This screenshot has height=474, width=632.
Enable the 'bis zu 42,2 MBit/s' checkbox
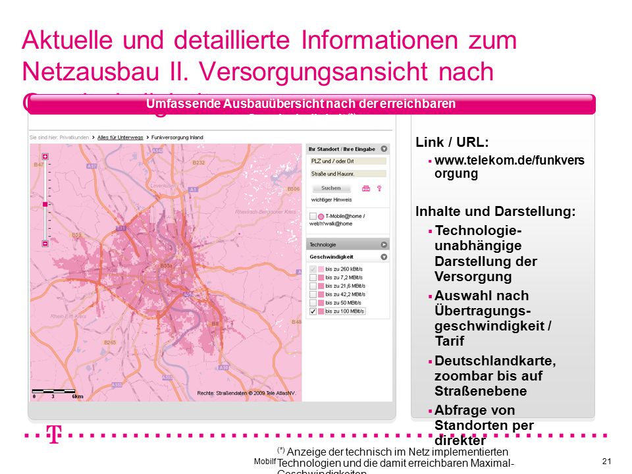[x=313, y=294]
